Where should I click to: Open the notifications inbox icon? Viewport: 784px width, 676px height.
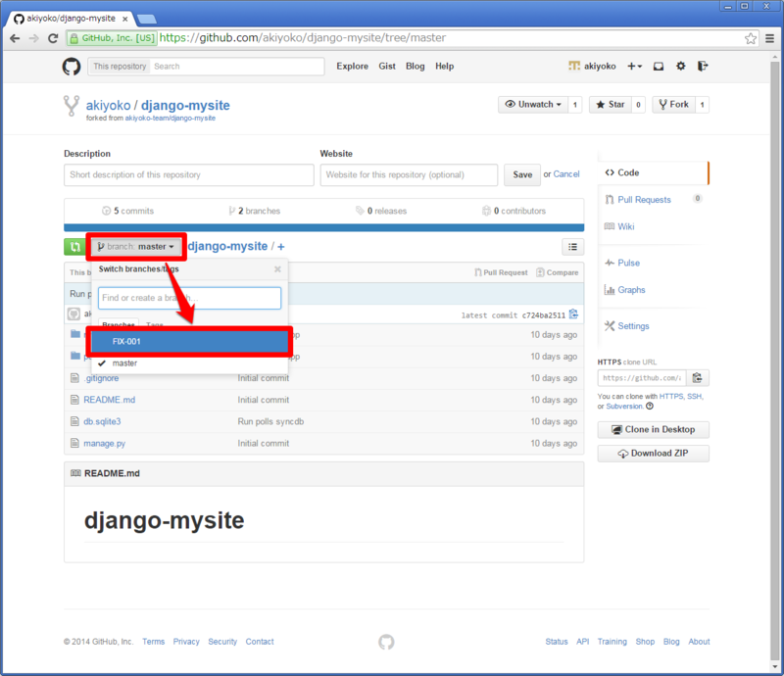(659, 67)
